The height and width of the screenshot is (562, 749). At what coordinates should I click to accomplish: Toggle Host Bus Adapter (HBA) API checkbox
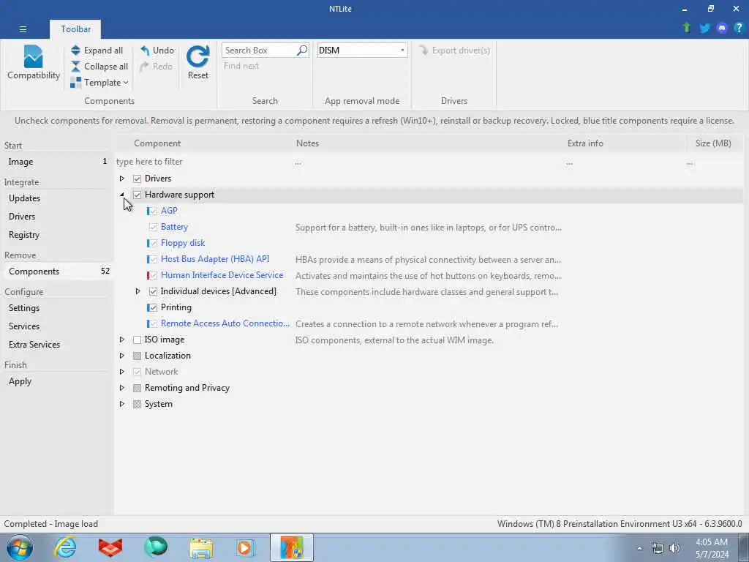click(153, 260)
